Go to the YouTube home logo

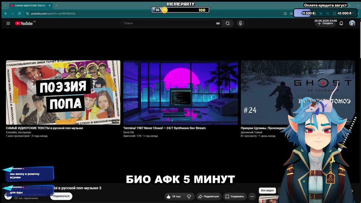(x=24, y=23)
